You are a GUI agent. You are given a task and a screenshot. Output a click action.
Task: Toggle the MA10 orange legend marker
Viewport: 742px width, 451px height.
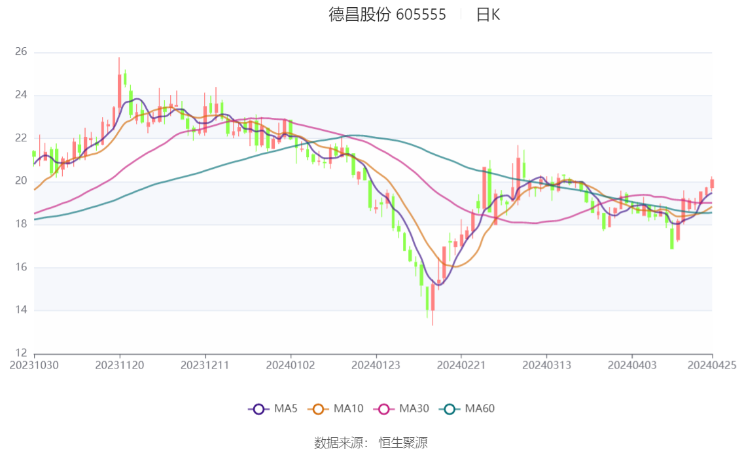click(x=320, y=409)
